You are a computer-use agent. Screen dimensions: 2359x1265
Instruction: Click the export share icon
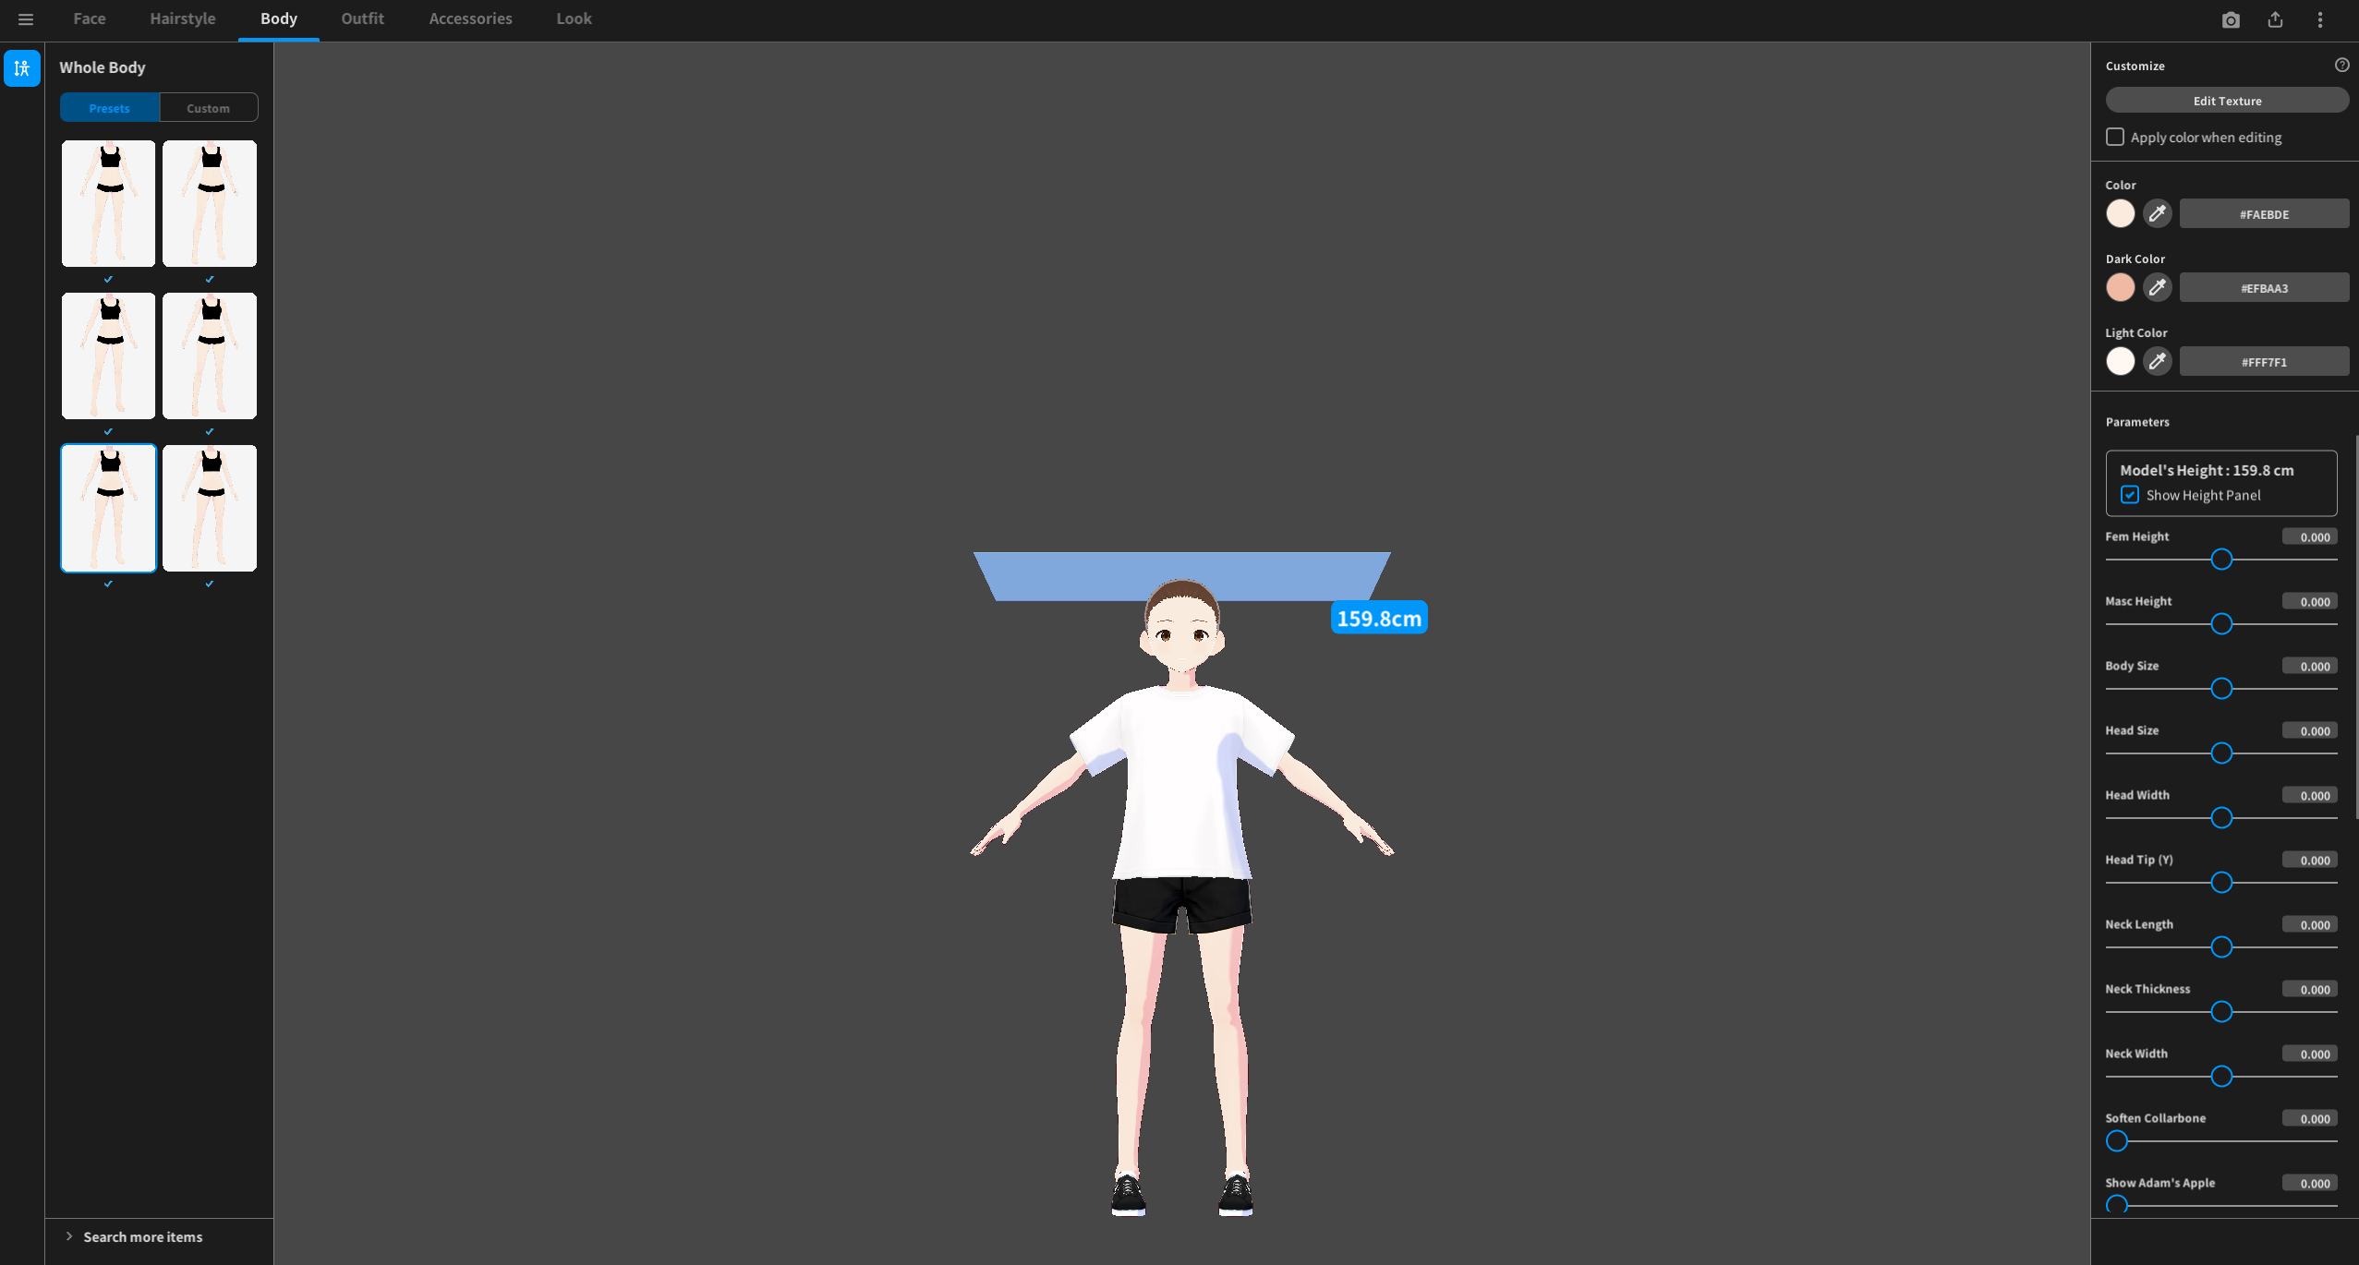[x=2275, y=19]
